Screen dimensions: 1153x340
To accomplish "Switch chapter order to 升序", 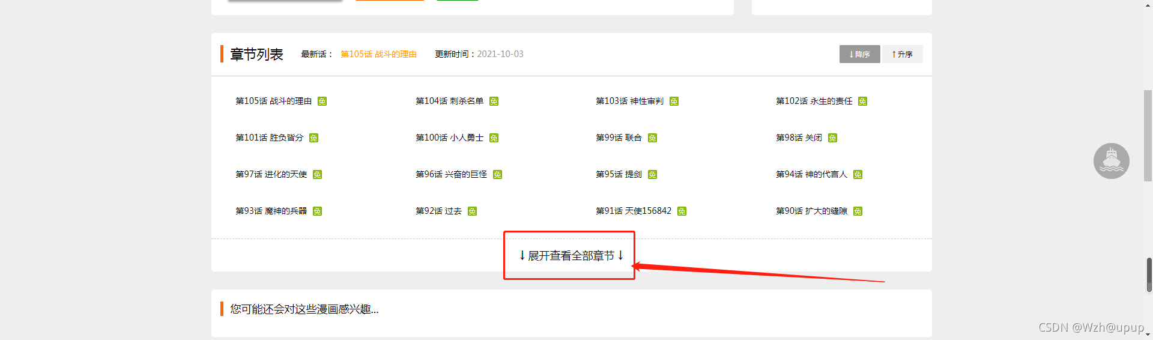I will pyautogui.click(x=902, y=54).
